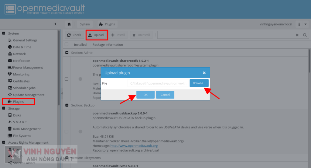Open the vertical dots user menu
311x168 pixels.
299,24
